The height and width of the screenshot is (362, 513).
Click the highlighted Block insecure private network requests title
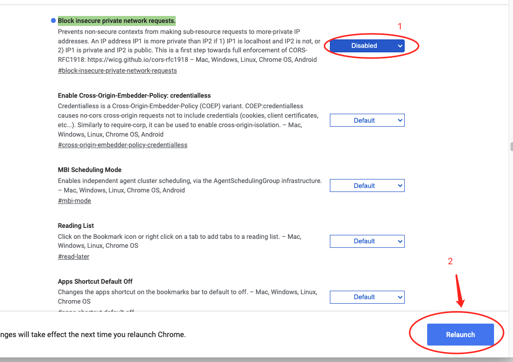coord(116,20)
